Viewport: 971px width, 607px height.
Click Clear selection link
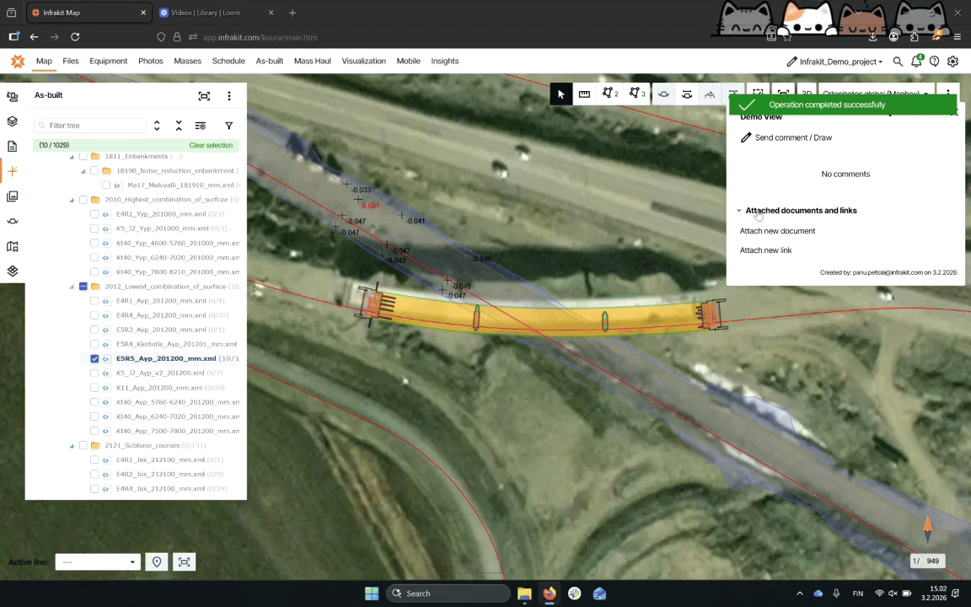pos(210,145)
